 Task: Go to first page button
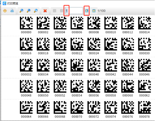55,11
